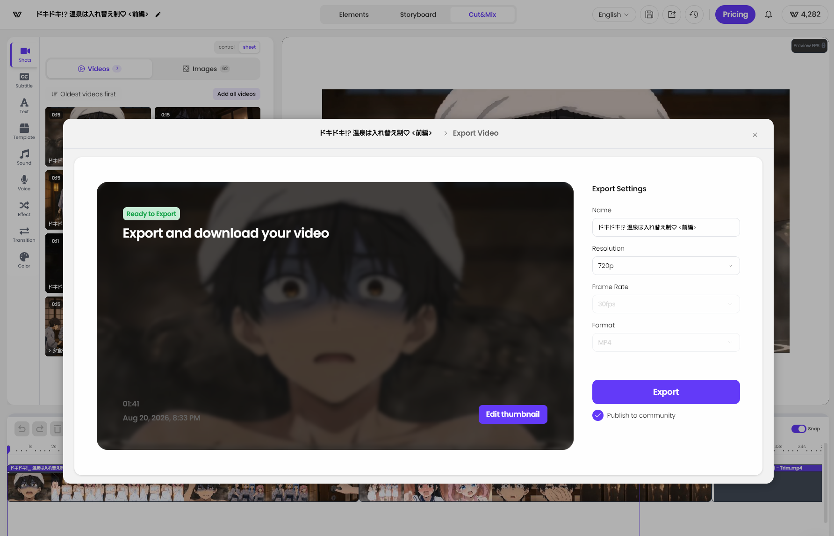Switch to the control view toggle
834x536 pixels.
(x=227, y=47)
